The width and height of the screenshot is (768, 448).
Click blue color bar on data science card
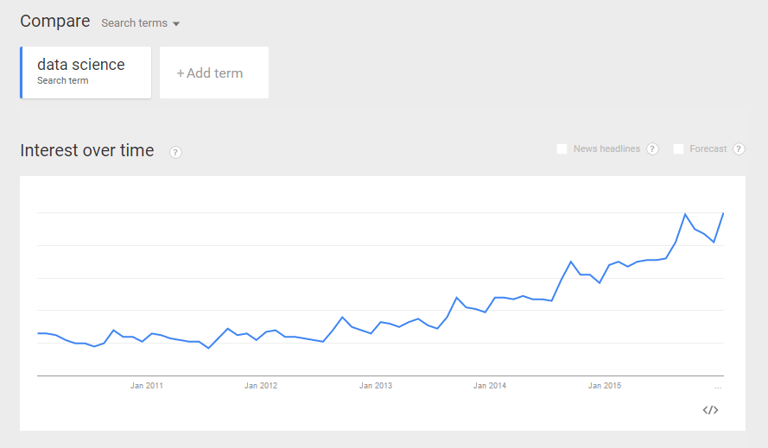(x=22, y=73)
